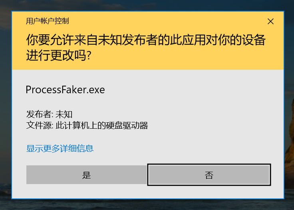Approve elevation by choosing the 是 button
Screen dimensions: 294x210
point(86,175)
